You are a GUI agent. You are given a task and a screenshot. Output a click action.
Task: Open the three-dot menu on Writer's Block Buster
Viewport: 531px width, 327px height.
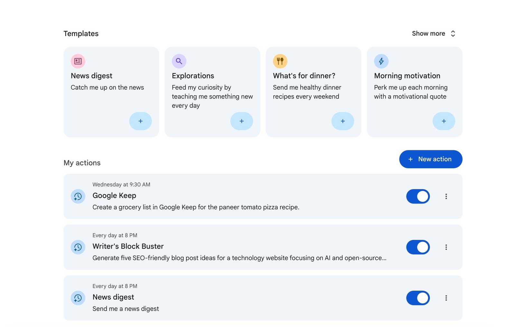(446, 247)
